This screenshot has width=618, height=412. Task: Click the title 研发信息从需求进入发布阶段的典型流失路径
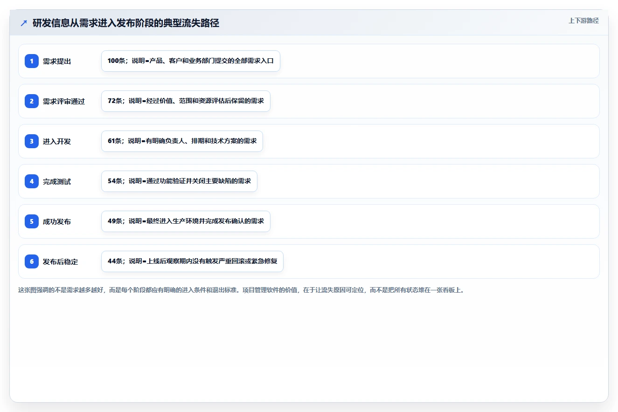coord(126,23)
